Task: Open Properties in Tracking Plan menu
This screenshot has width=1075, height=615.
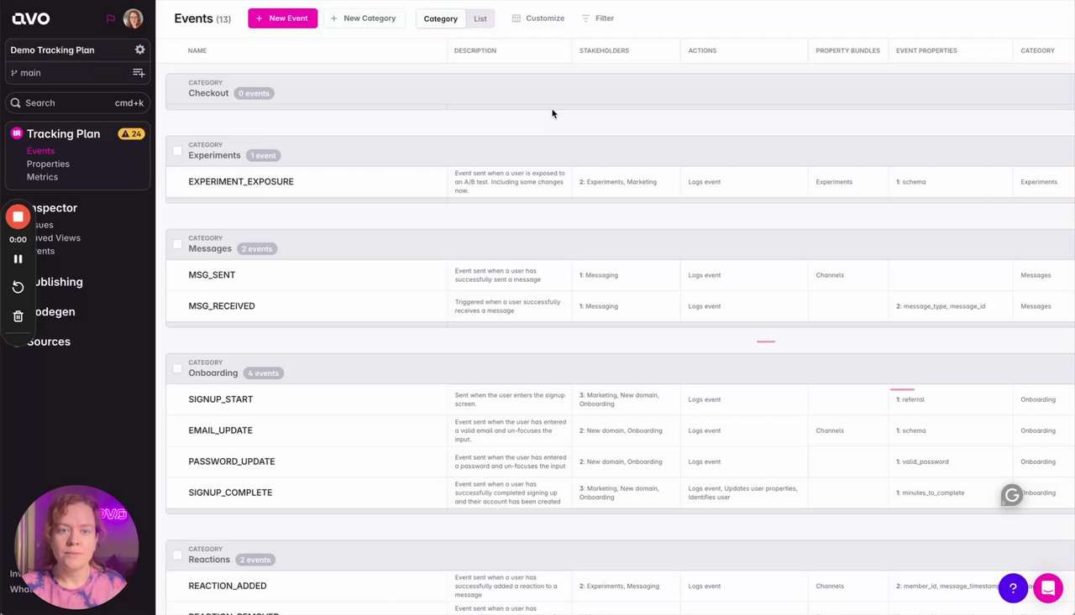Action: click(x=48, y=164)
